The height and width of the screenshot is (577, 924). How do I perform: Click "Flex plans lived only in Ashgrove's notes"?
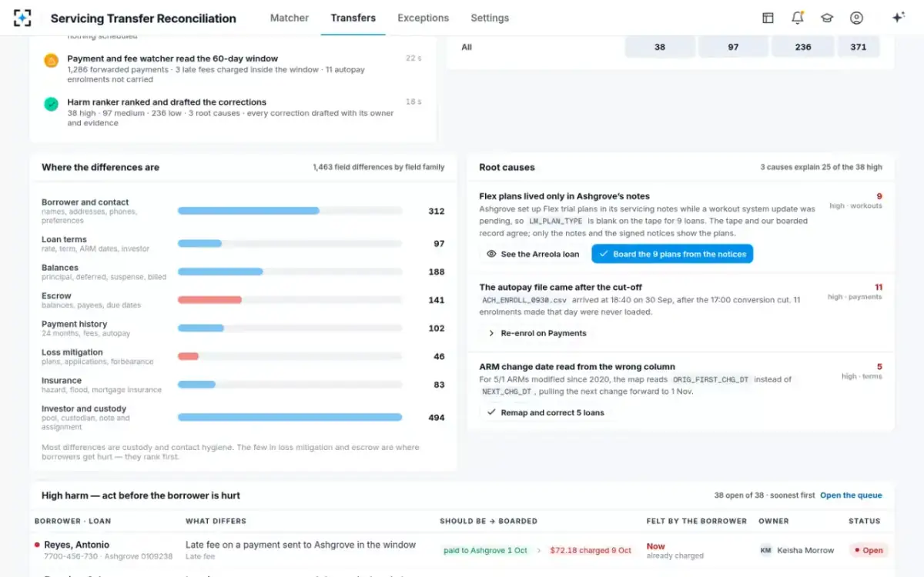564,196
